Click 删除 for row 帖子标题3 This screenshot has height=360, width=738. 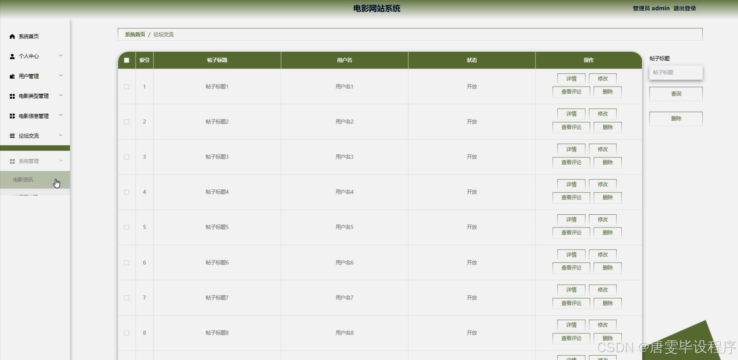(608, 163)
